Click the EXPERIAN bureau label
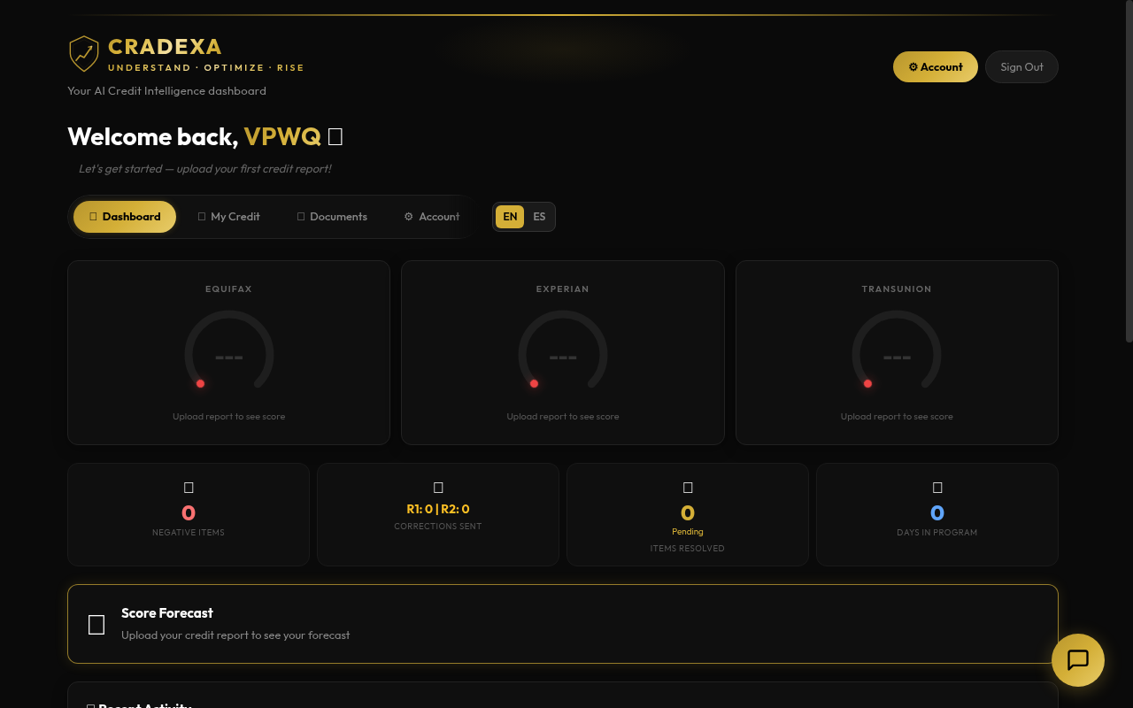Screen dimensions: 1133x708 coord(563,289)
